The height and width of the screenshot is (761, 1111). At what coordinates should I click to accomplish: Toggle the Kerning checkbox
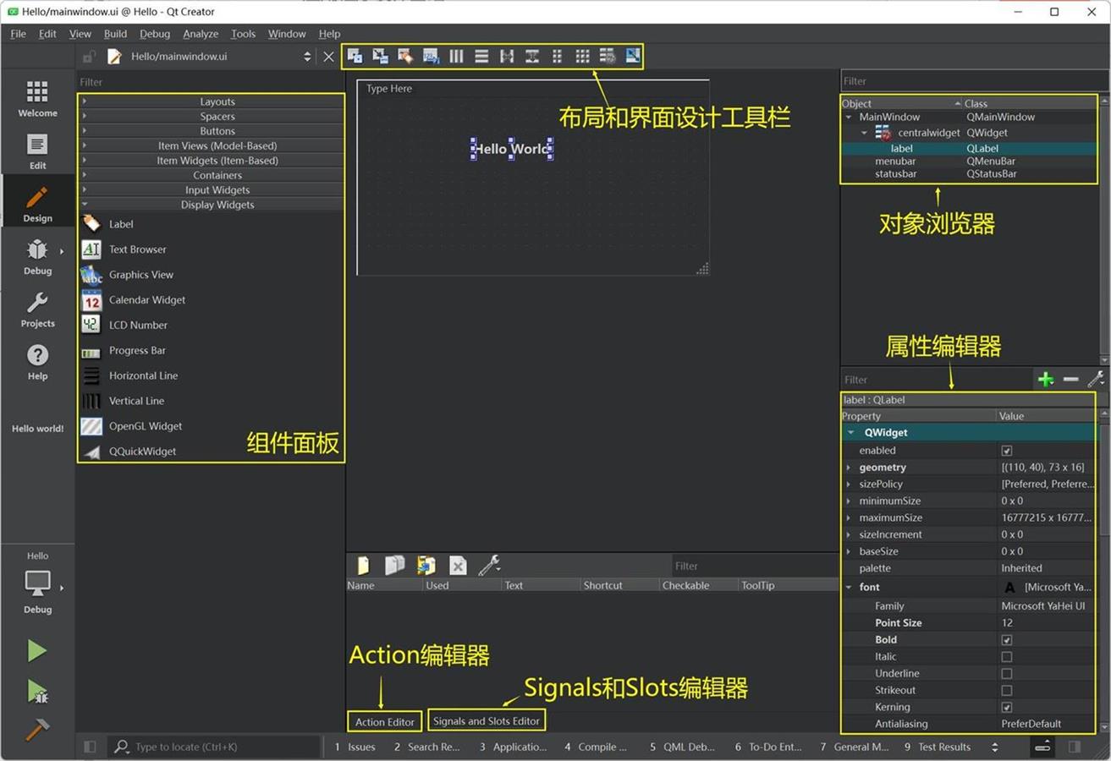[1006, 708]
